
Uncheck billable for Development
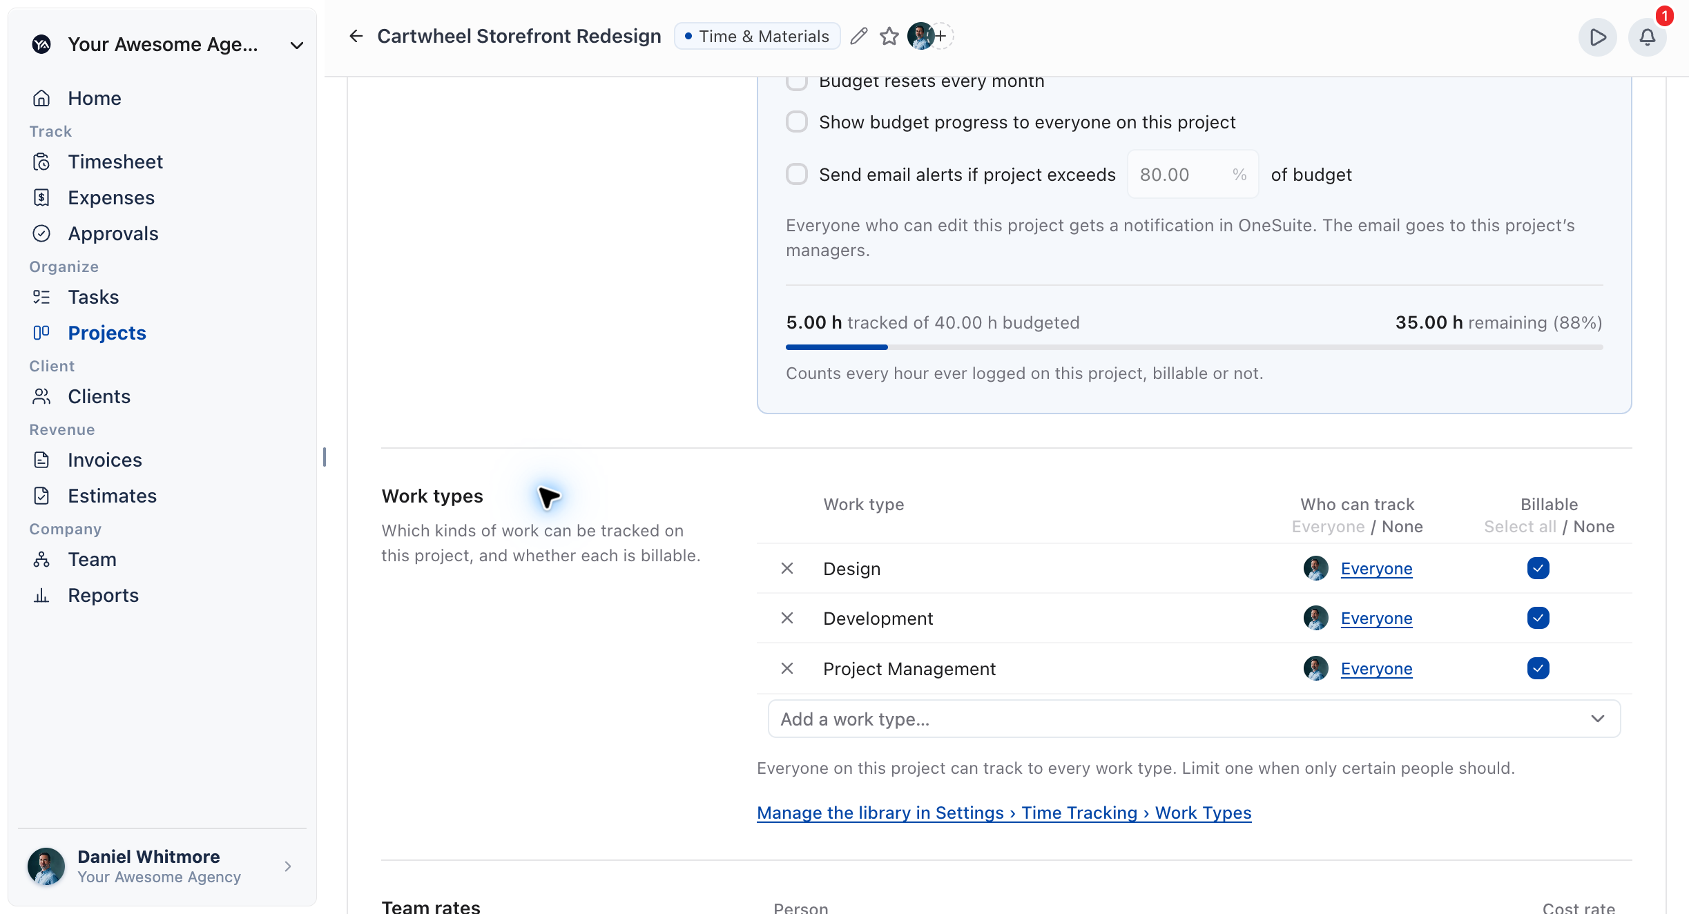click(x=1538, y=618)
